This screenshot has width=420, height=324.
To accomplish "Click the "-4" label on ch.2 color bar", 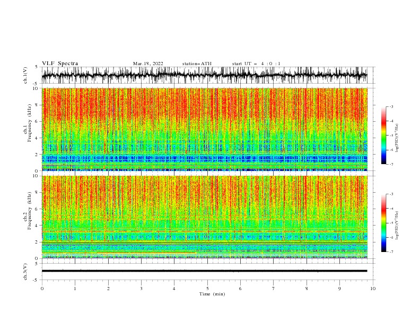I will [x=391, y=209].
